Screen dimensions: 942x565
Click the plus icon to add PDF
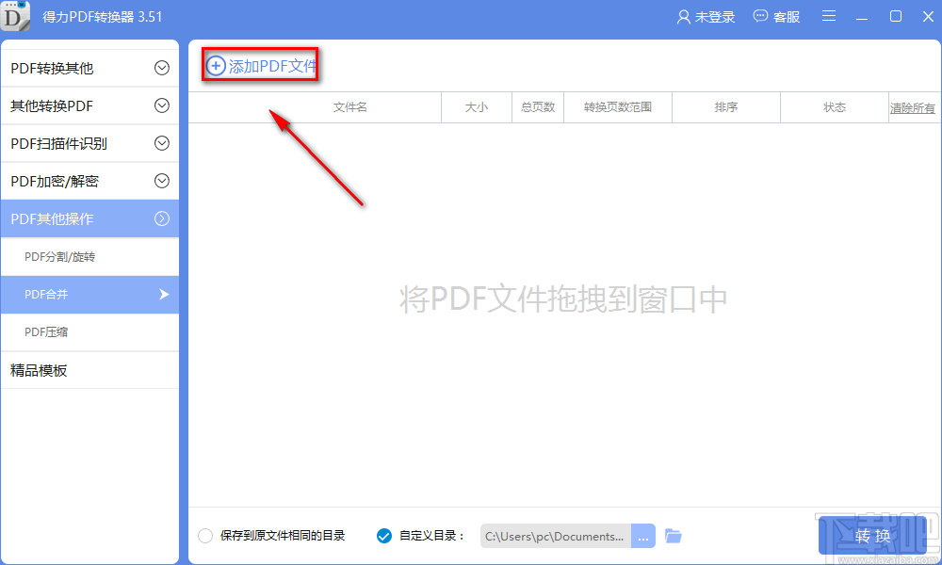click(216, 66)
